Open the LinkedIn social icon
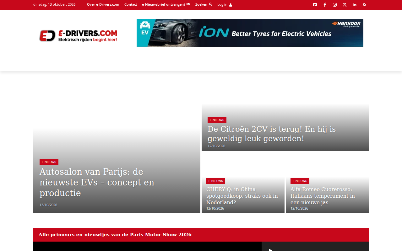Viewport: 402px width, 251px height. point(355,5)
